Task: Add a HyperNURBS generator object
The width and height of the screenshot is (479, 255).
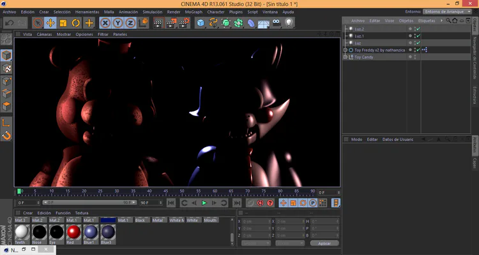Action: [x=225, y=23]
